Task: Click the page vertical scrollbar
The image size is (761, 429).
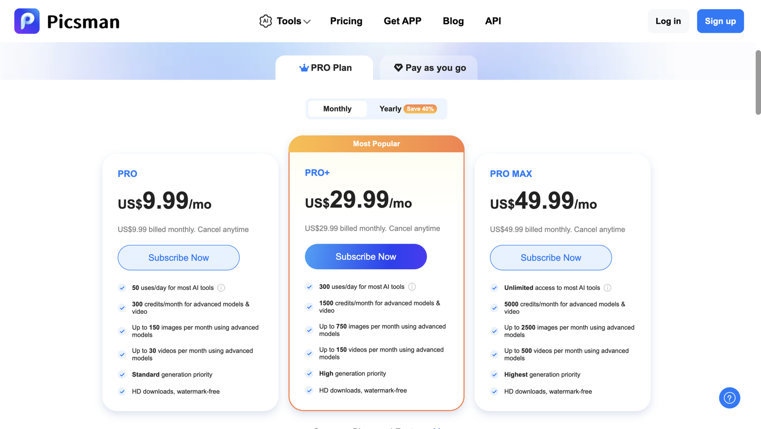Action: (758, 82)
